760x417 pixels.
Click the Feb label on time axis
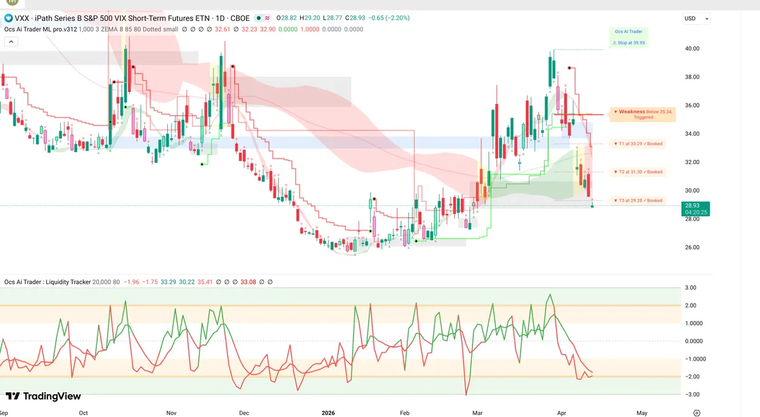tap(405, 413)
